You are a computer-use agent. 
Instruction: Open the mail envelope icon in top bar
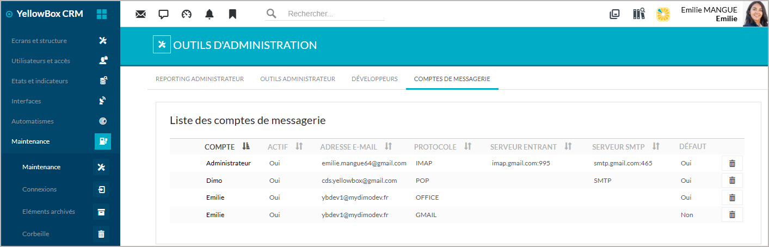tap(140, 14)
